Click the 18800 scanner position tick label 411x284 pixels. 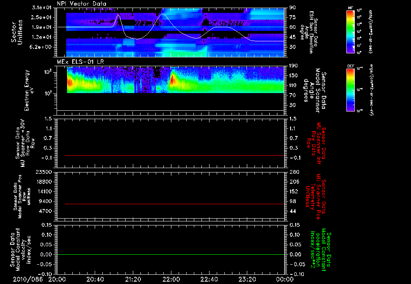44,182
